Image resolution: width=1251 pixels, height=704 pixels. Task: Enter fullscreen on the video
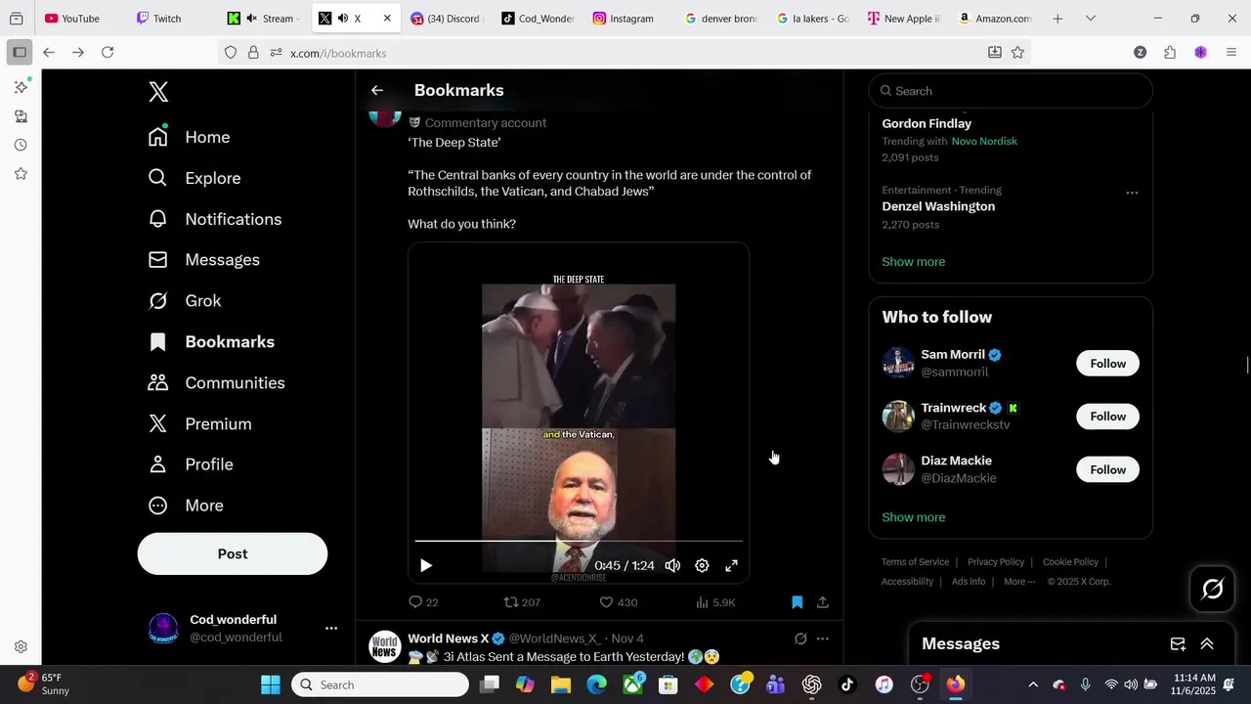click(731, 565)
